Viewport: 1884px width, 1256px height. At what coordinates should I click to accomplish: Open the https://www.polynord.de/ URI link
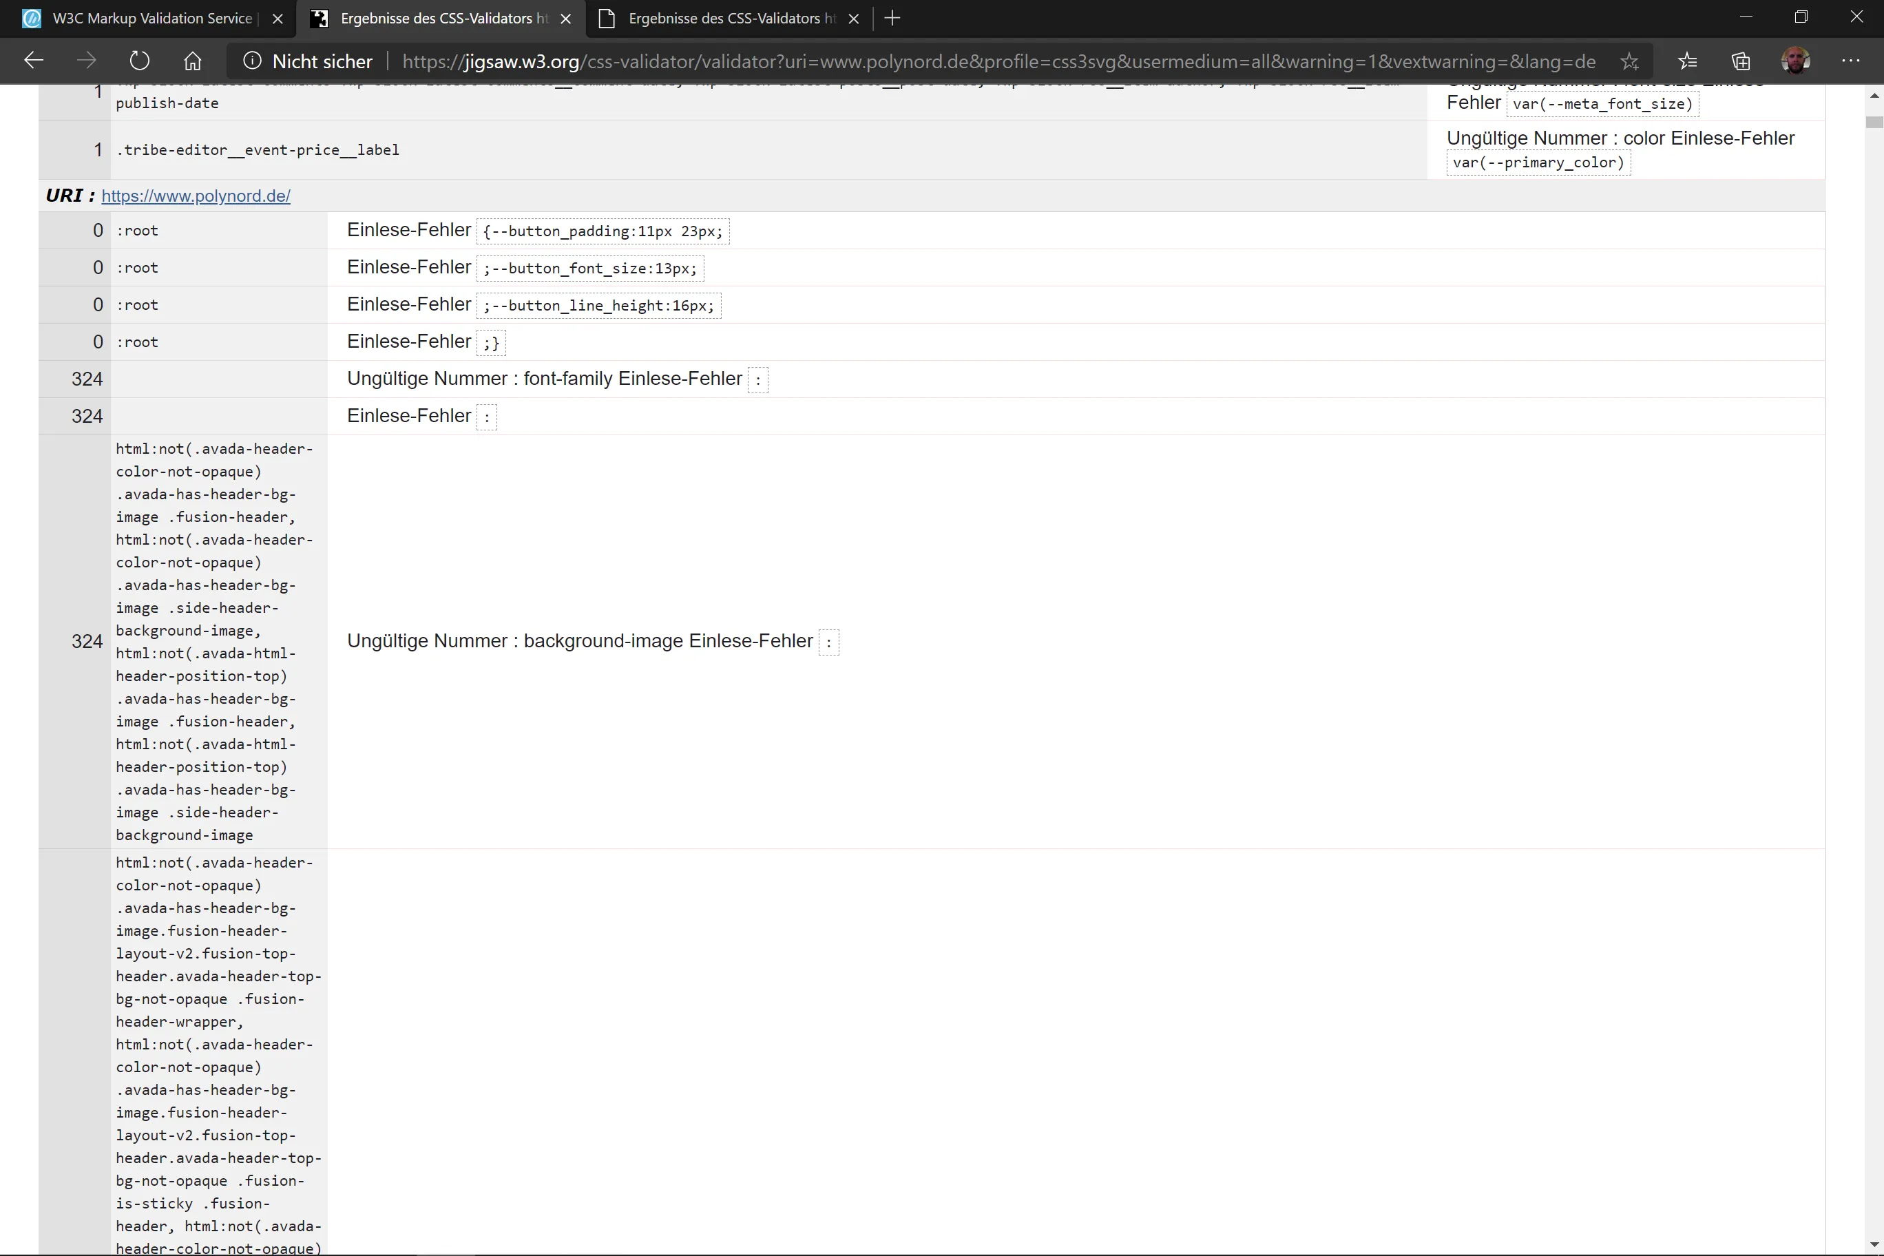(196, 196)
